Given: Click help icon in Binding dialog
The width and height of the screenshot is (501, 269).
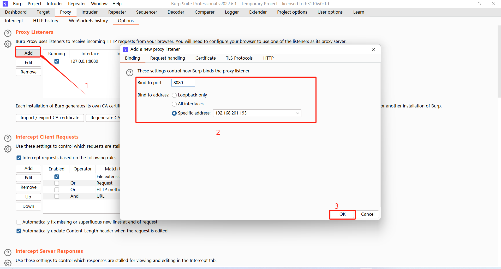Looking at the screenshot, I should click(x=130, y=72).
